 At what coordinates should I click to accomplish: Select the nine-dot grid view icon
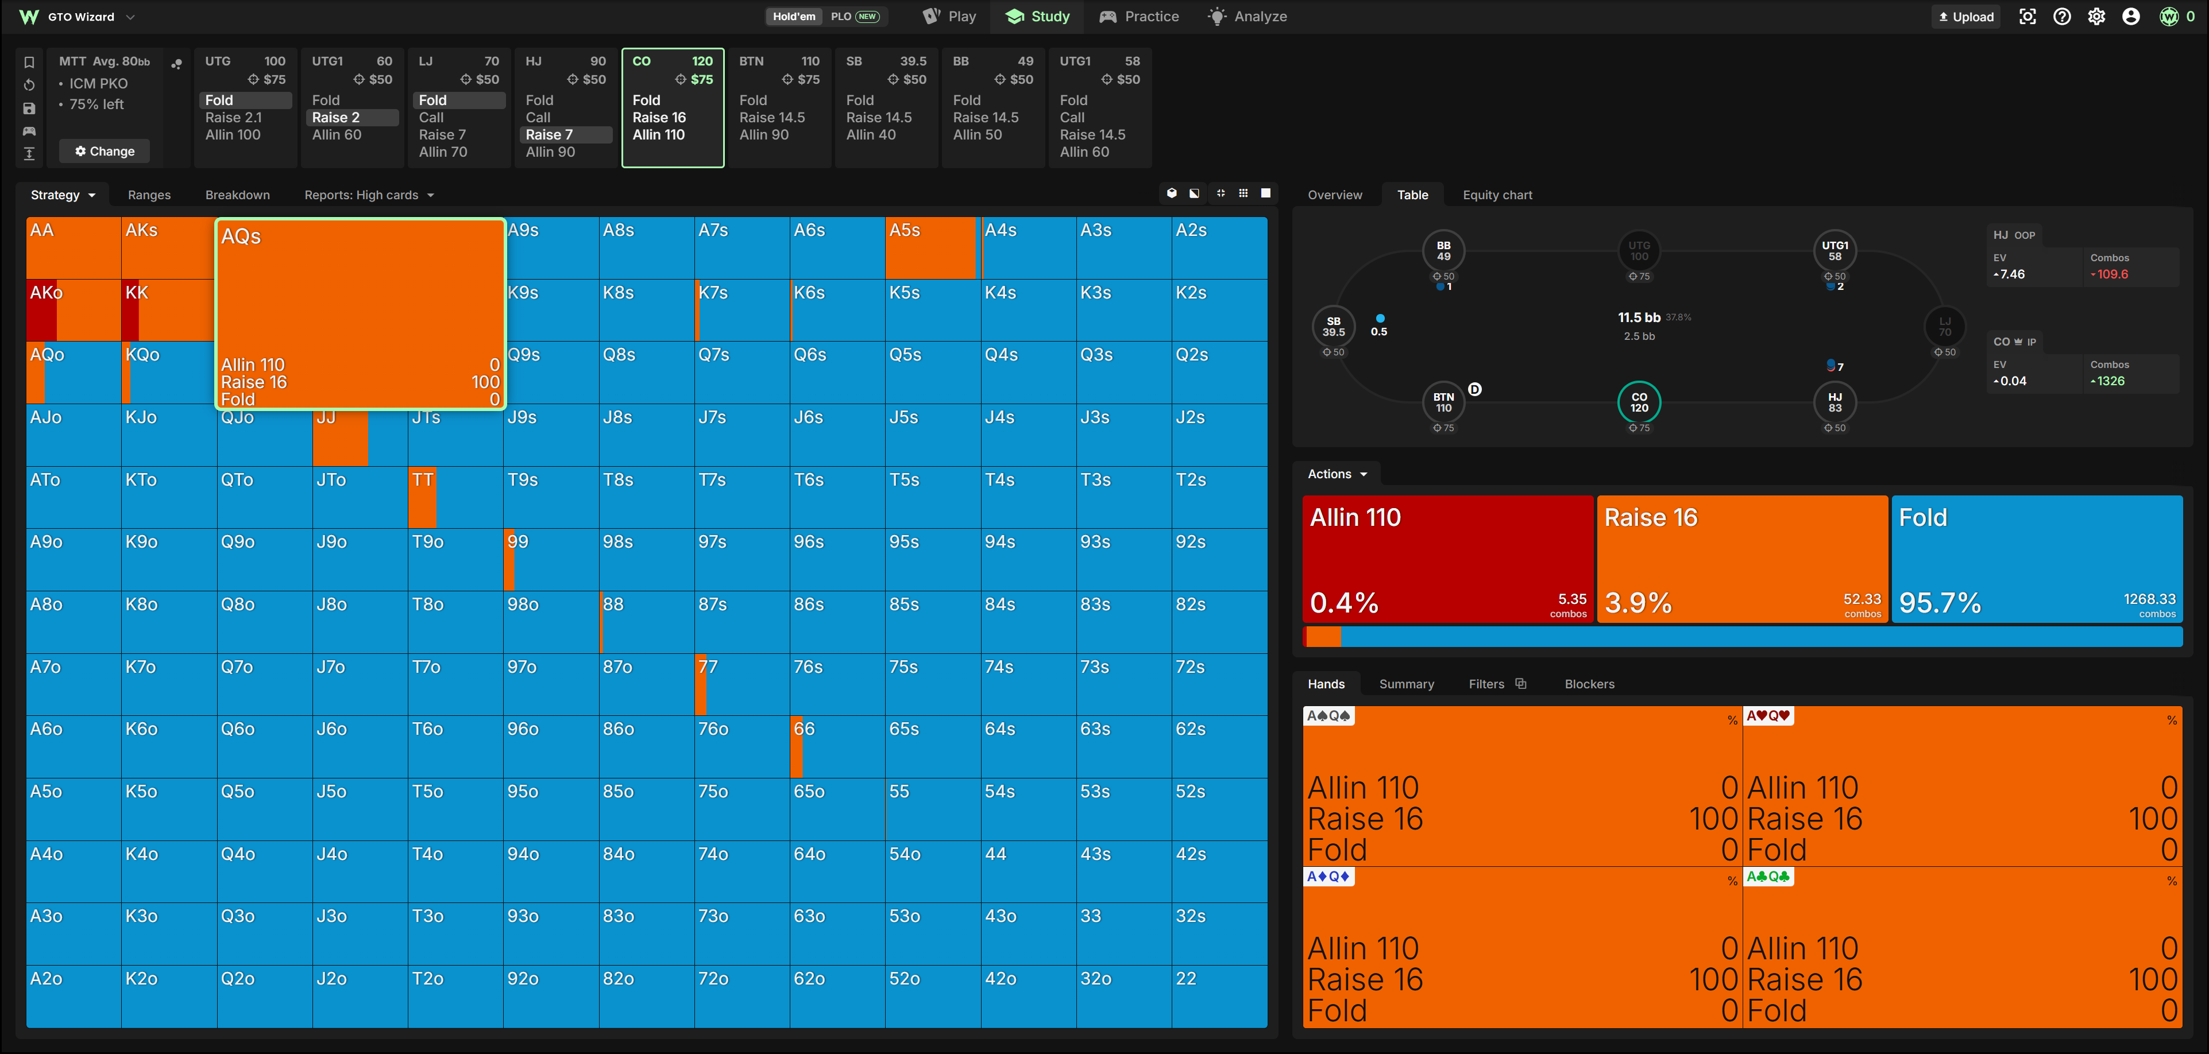[1243, 193]
